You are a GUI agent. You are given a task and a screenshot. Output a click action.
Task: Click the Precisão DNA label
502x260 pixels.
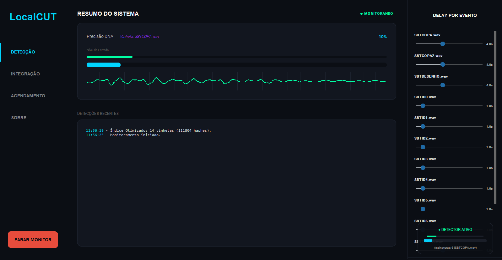100,36
